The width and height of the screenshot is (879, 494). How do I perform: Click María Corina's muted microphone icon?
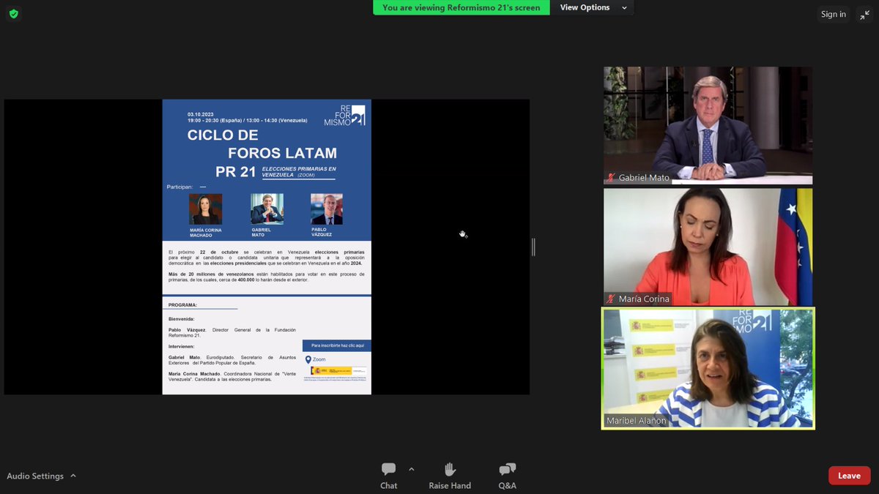pos(610,299)
